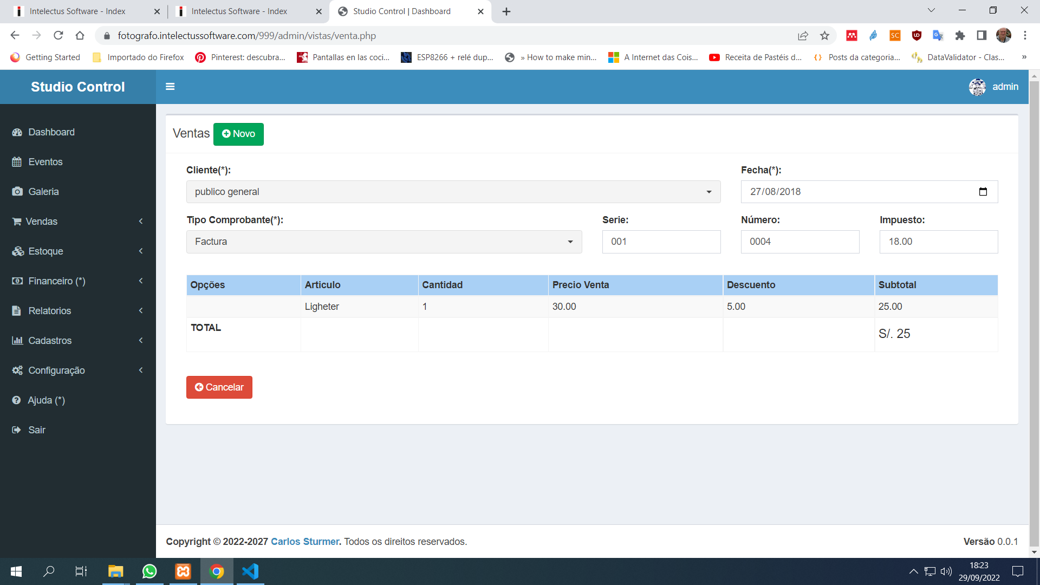
Task: Click the Dashboard gauge icon in sidebar
Action: pyautogui.click(x=17, y=132)
